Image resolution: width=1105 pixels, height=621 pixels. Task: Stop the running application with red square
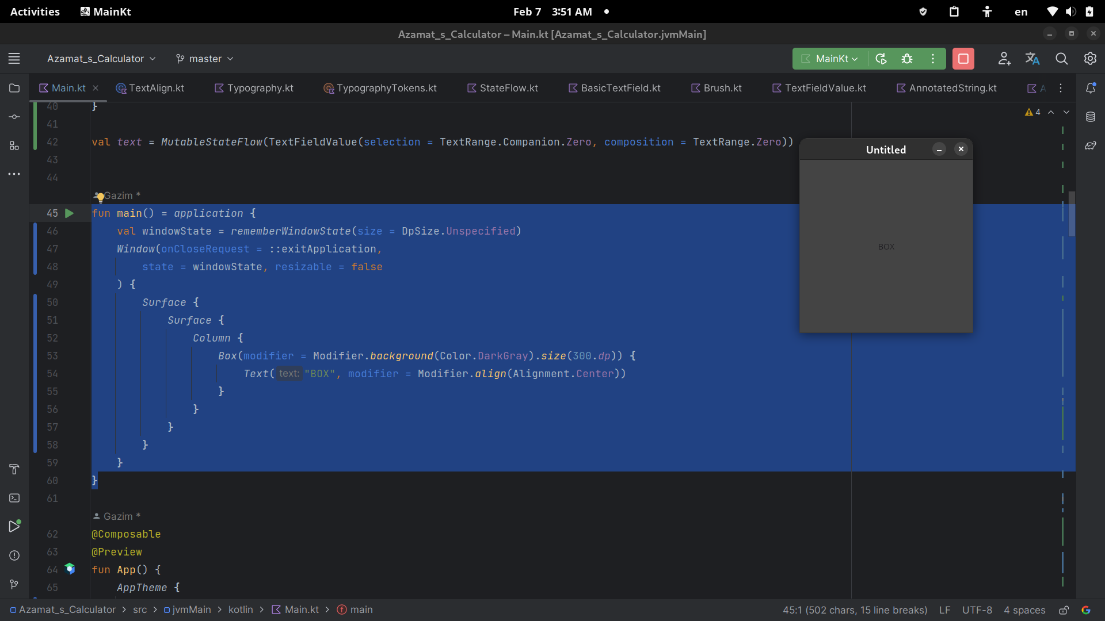tap(963, 59)
